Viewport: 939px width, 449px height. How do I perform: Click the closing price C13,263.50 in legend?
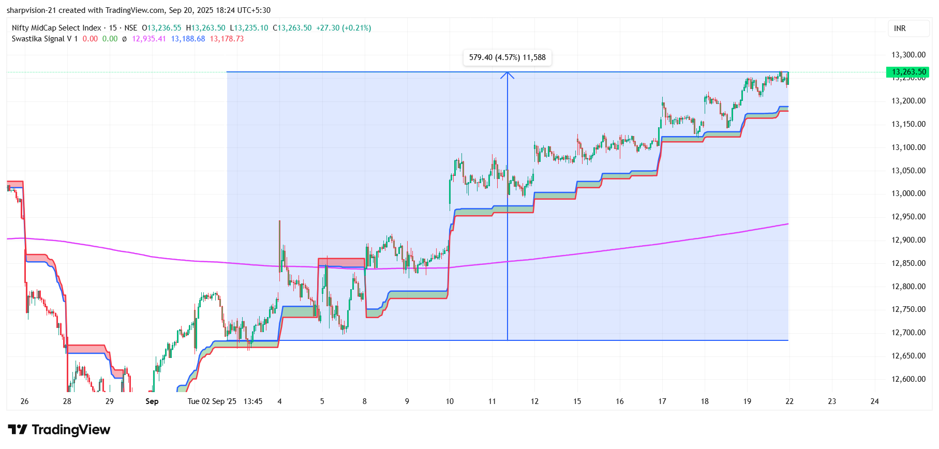[292, 28]
